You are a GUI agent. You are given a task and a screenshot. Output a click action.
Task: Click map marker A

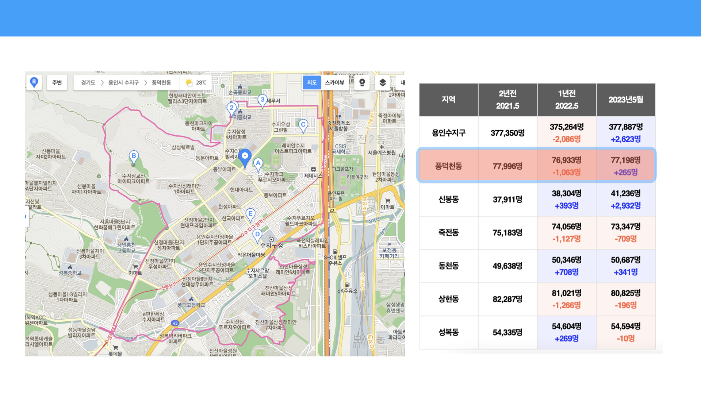click(x=258, y=164)
